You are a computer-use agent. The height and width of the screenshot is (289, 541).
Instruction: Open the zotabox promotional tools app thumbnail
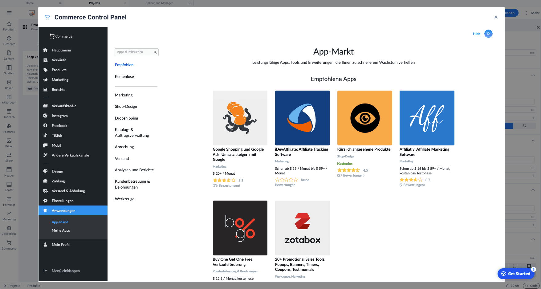point(302,228)
